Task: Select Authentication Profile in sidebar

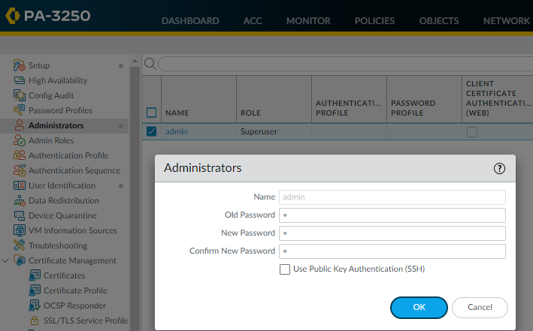Action: pos(68,155)
